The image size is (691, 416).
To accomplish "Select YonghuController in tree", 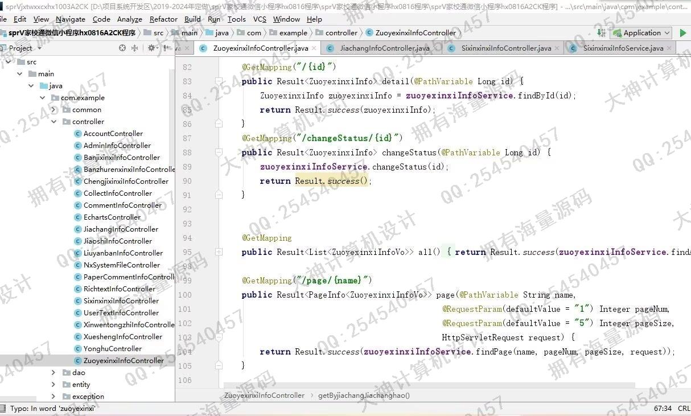I will pos(113,349).
